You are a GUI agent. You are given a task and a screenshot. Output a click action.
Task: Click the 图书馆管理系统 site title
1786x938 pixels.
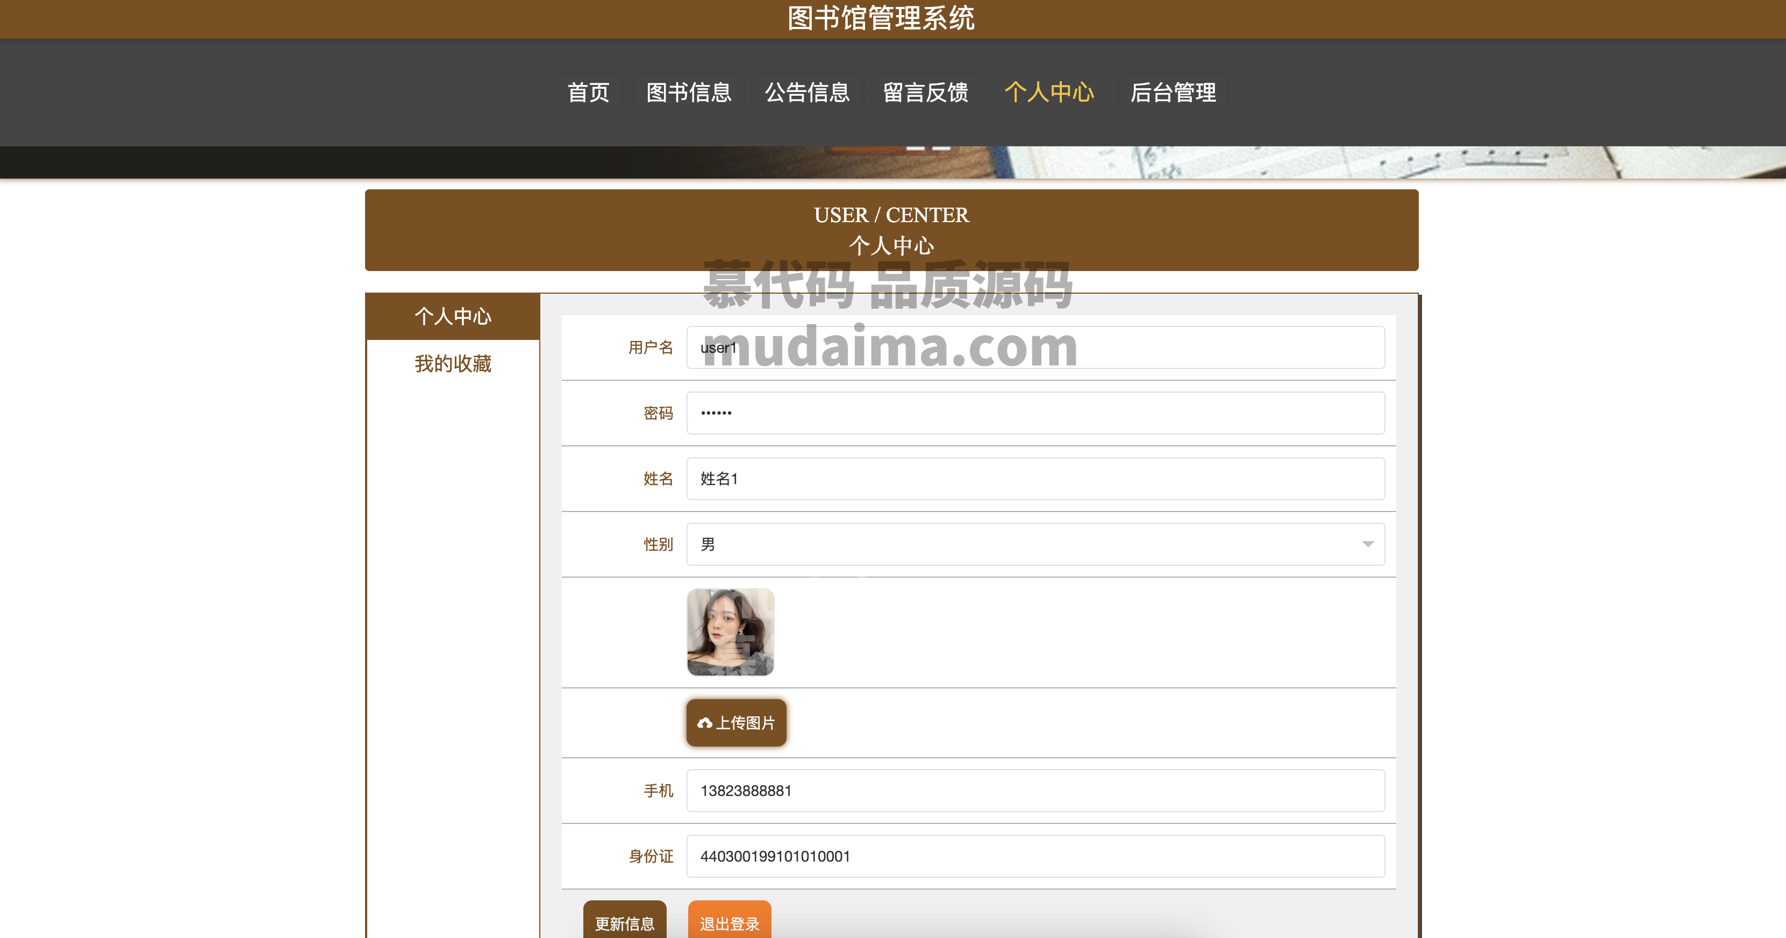(881, 18)
